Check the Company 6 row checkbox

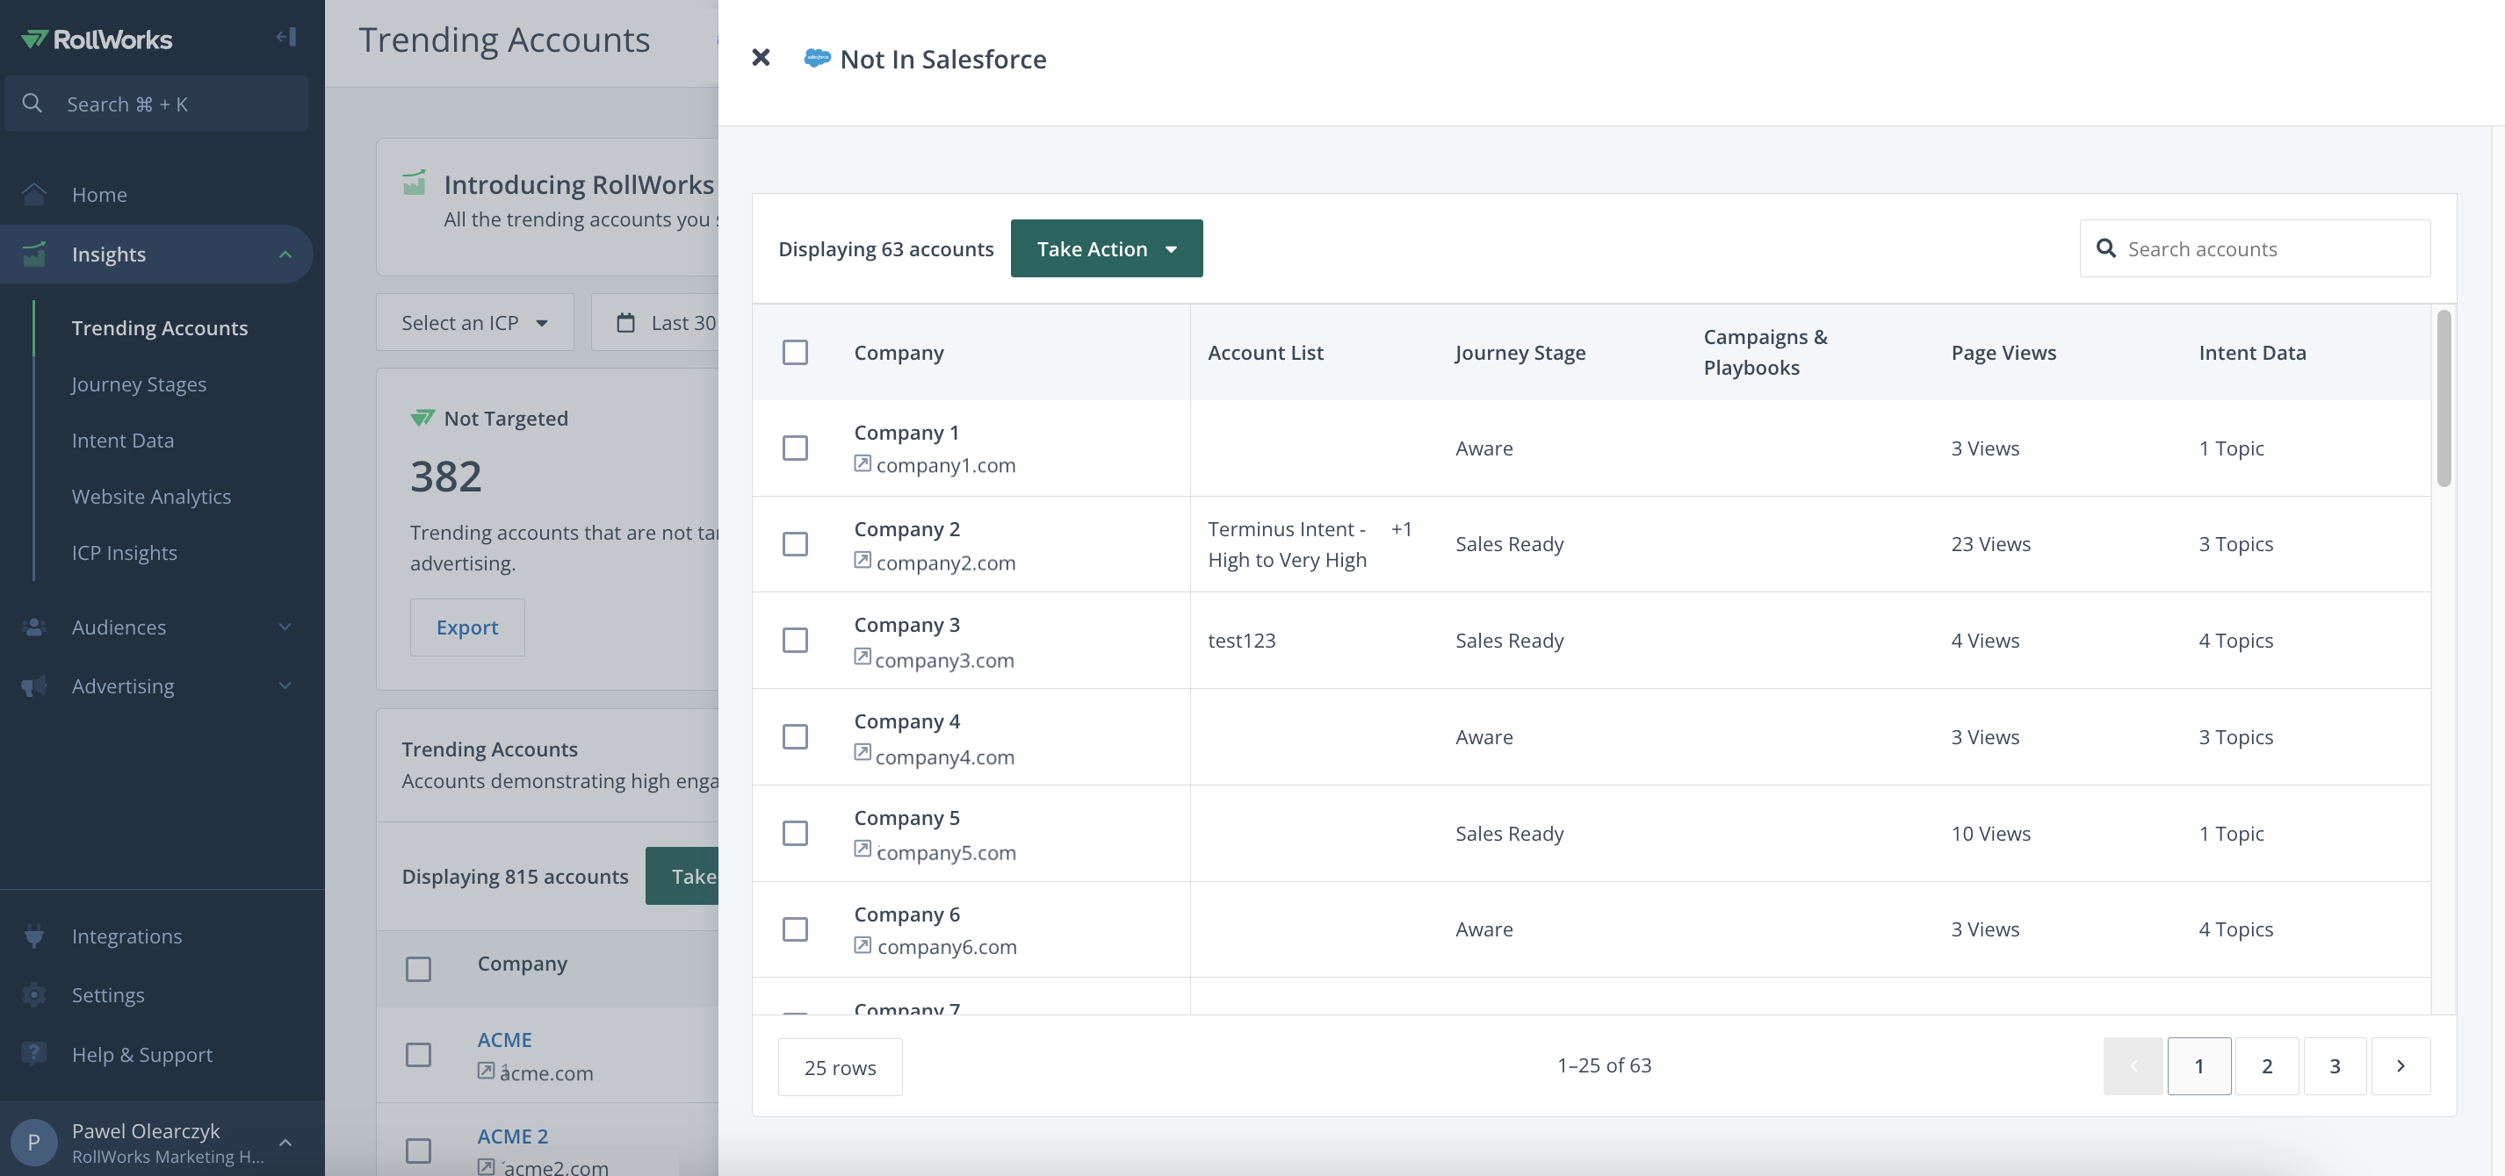point(796,930)
